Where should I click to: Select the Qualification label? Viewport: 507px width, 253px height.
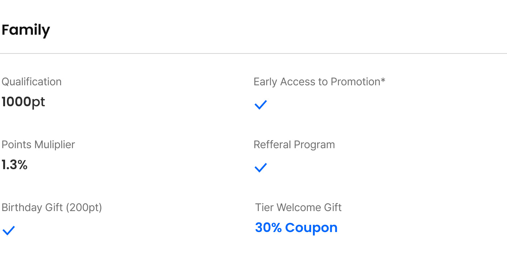(x=32, y=82)
